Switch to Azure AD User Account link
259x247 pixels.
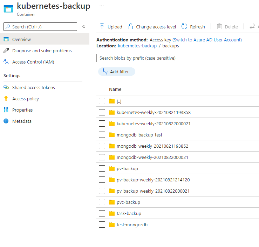[x=207, y=40]
